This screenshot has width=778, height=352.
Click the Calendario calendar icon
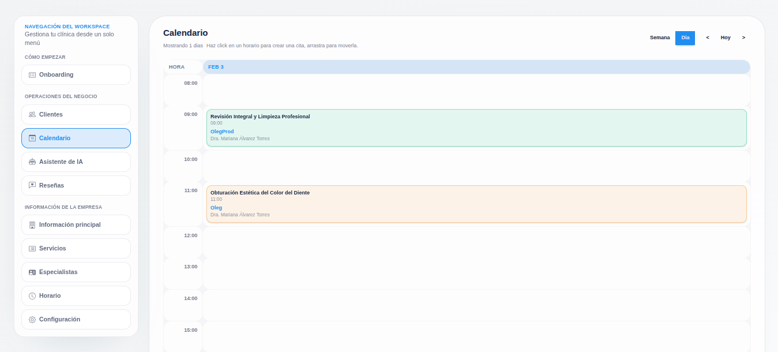click(x=32, y=138)
